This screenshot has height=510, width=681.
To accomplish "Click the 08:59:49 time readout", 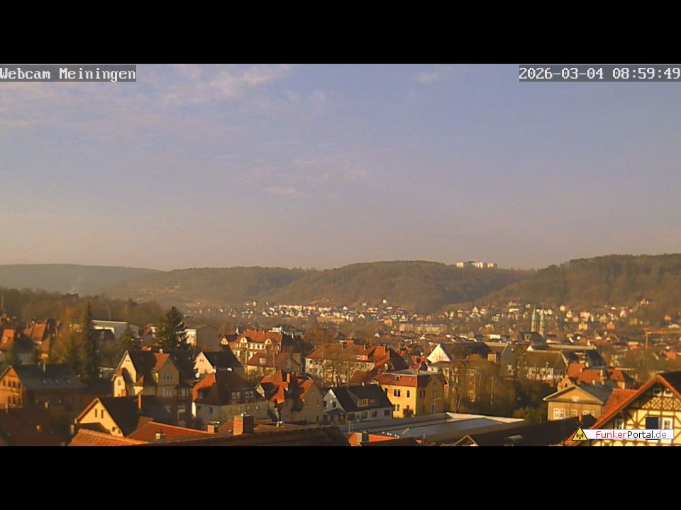I will click(646, 74).
